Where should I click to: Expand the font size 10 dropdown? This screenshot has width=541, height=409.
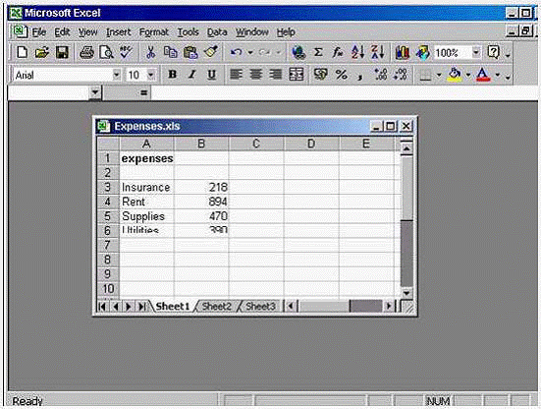point(151,75)
